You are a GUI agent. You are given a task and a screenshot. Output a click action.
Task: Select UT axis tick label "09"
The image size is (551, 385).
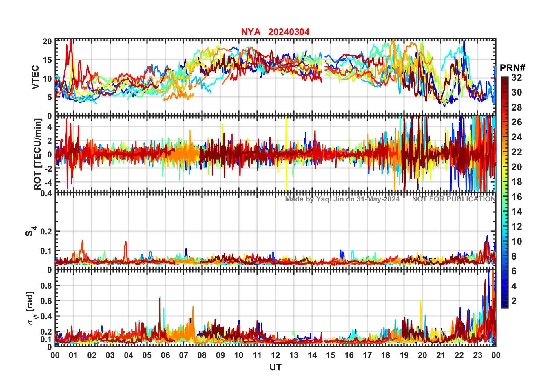click(220, 355)
